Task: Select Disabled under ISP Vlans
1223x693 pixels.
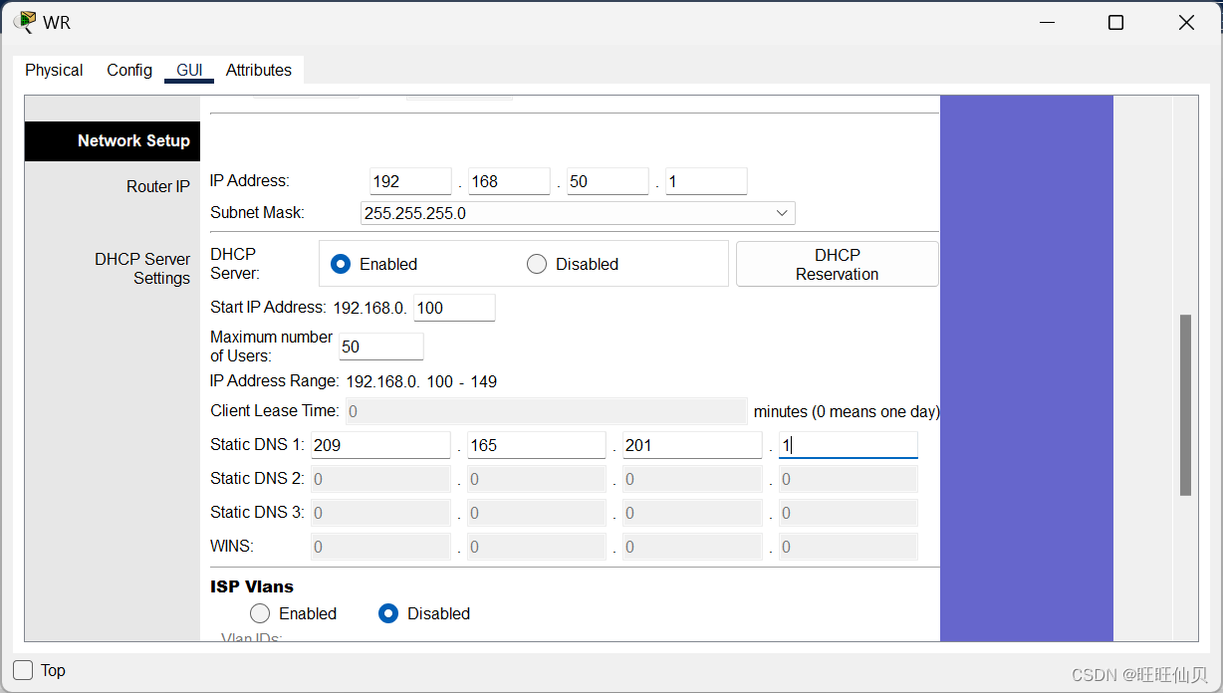Action: point(388,613)
